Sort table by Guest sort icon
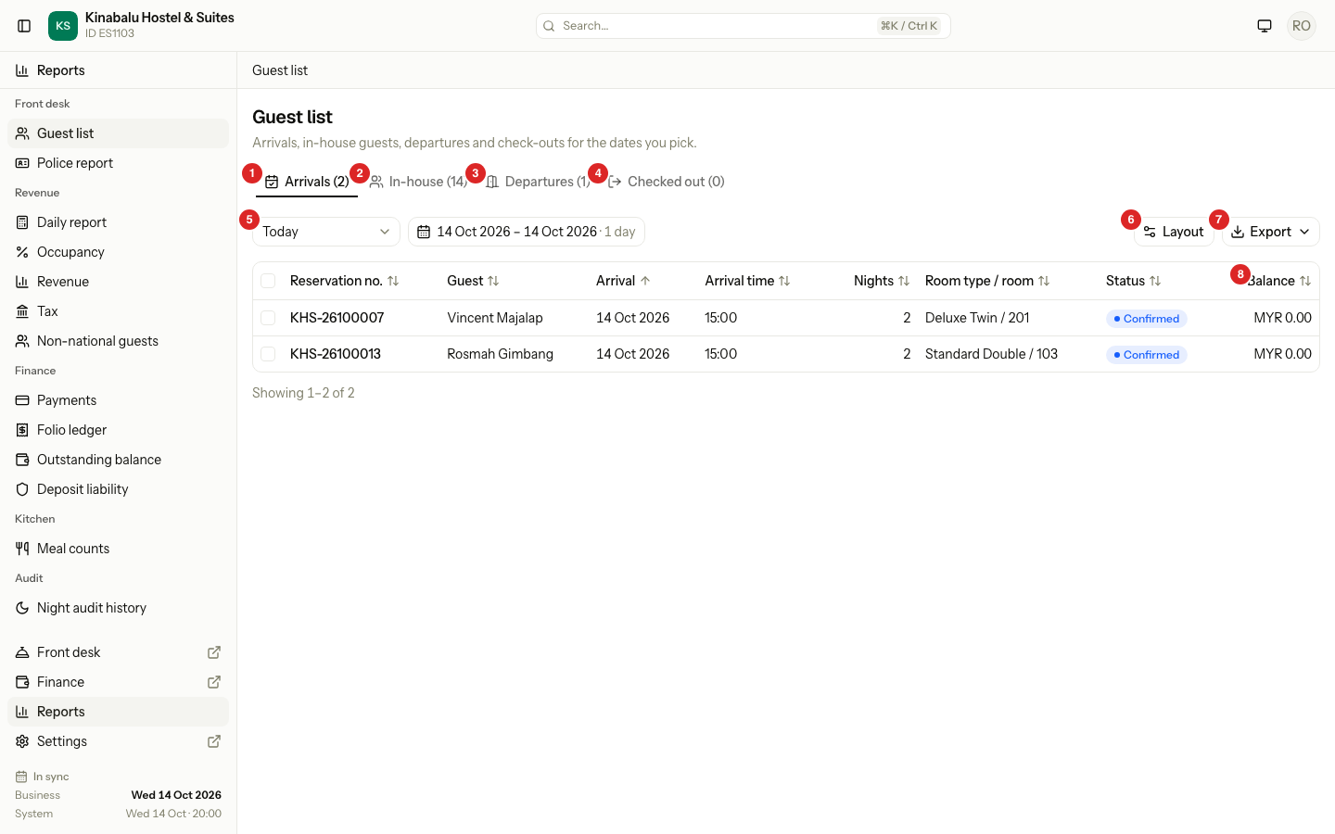1335x834 pixels. pos(493,281)
